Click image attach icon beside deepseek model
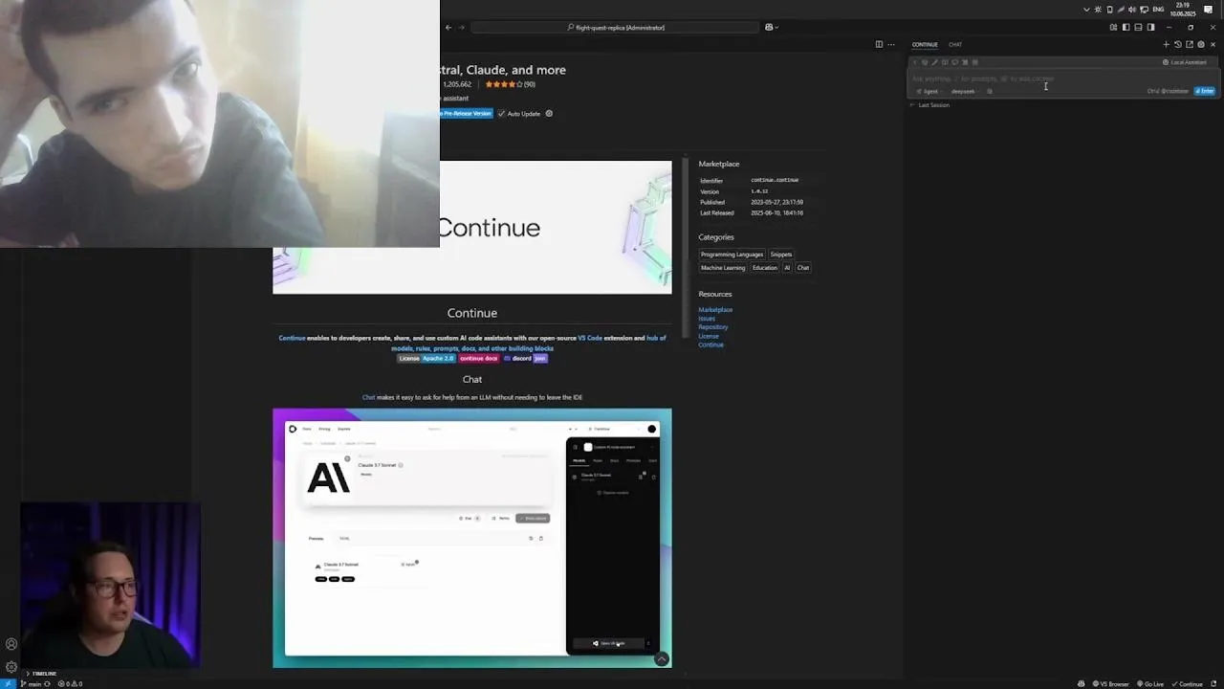The image size is (1224, 689). (990, 91)
